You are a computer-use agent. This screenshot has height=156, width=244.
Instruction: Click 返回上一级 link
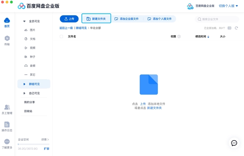click(66, 28)
